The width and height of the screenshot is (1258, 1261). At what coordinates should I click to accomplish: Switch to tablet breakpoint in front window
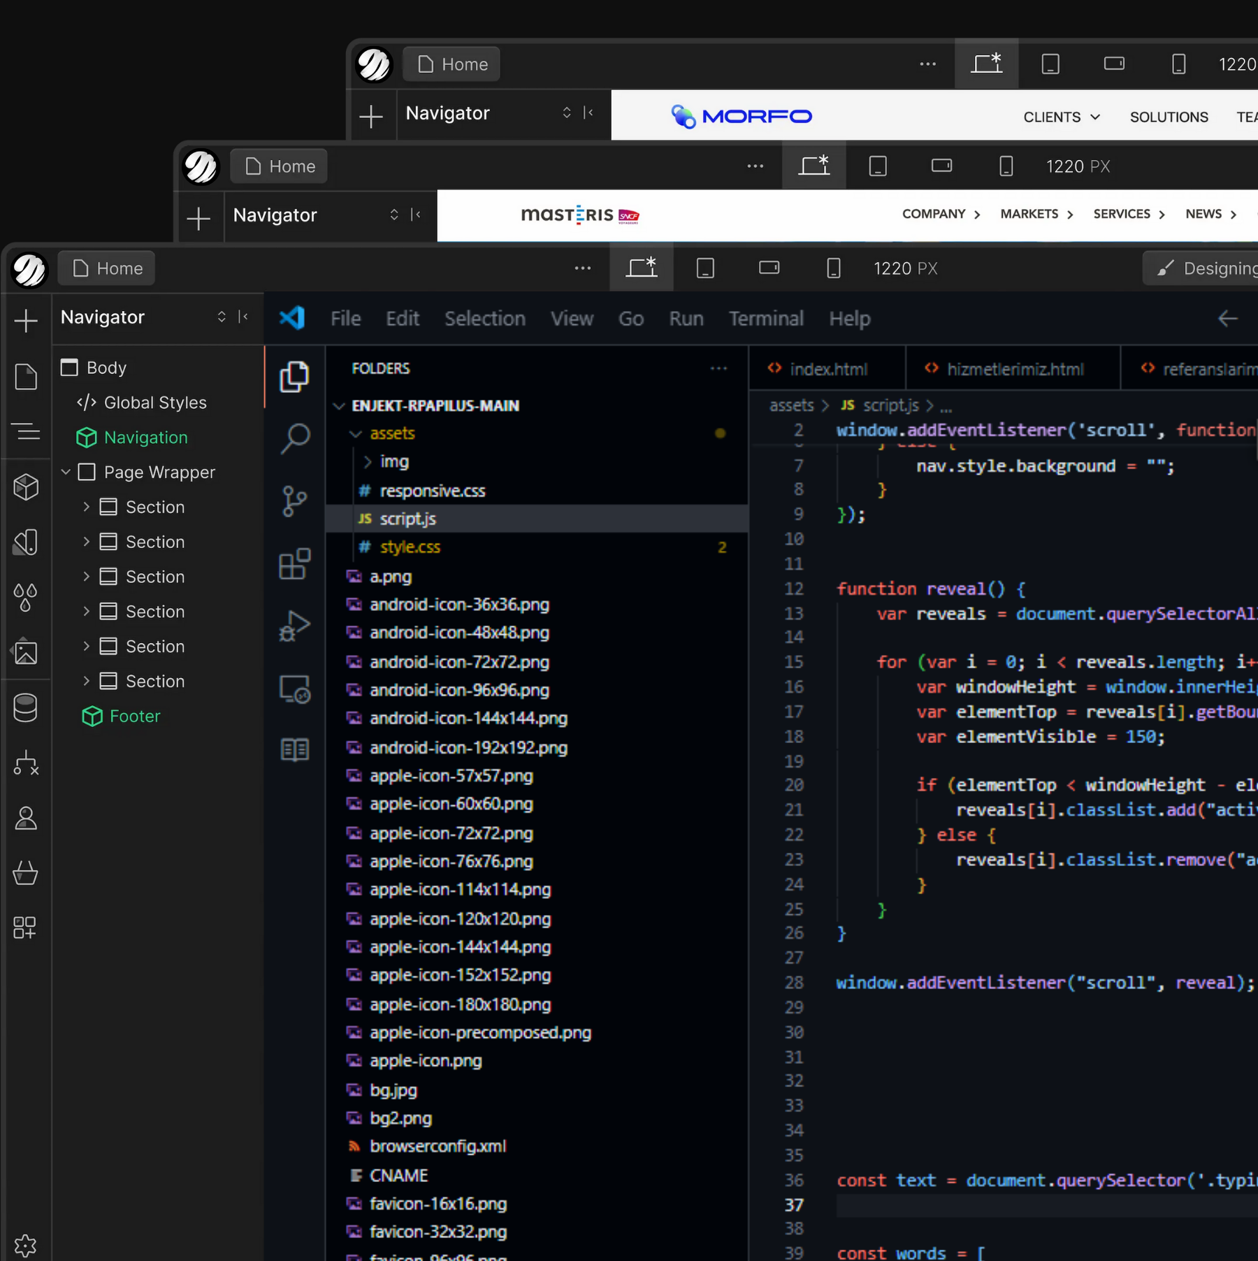pyautogui.click(x=705, y=268)
